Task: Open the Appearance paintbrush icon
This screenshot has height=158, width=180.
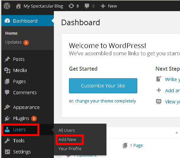Action: click(7, 107)
